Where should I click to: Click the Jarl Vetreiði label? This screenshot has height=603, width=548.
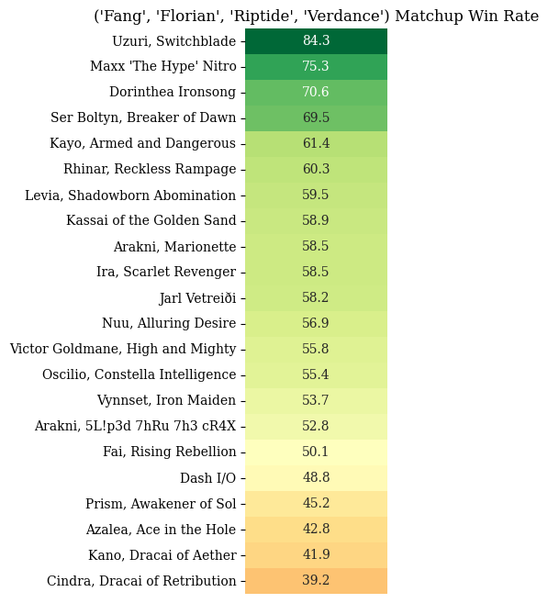(x=197, y=298)
